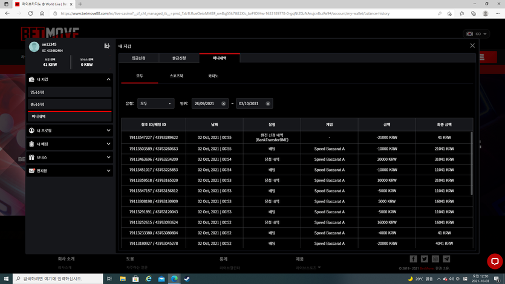Click the bonus gift icon

31,157
